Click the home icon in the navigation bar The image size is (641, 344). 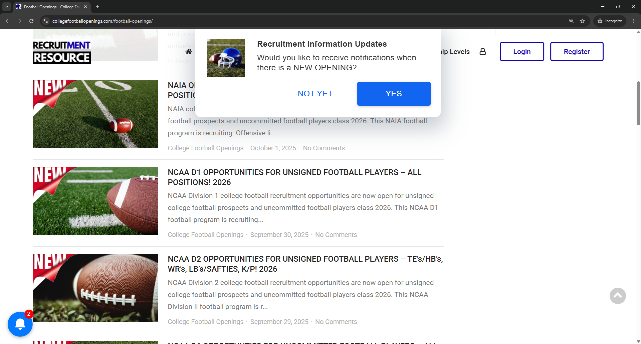[x=188, y=52]
